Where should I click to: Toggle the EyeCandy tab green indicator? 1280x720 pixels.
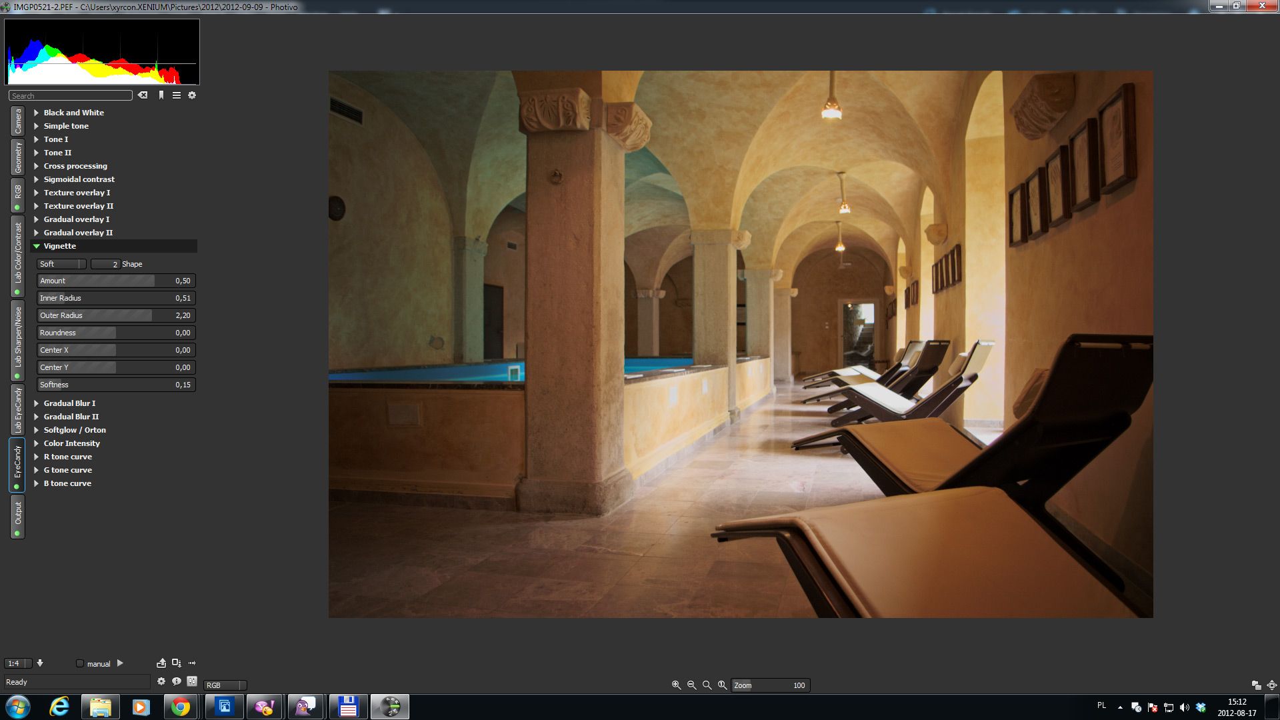17,487
